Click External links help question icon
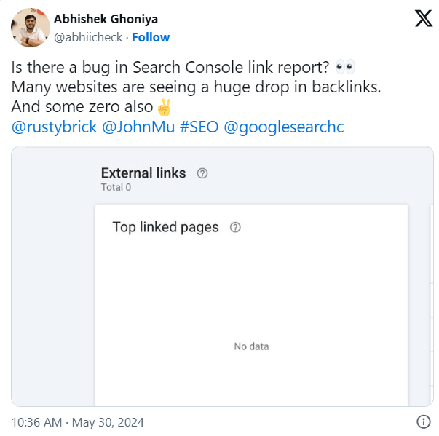The width and height of the screenshot is (439, 436). point(202,173)
